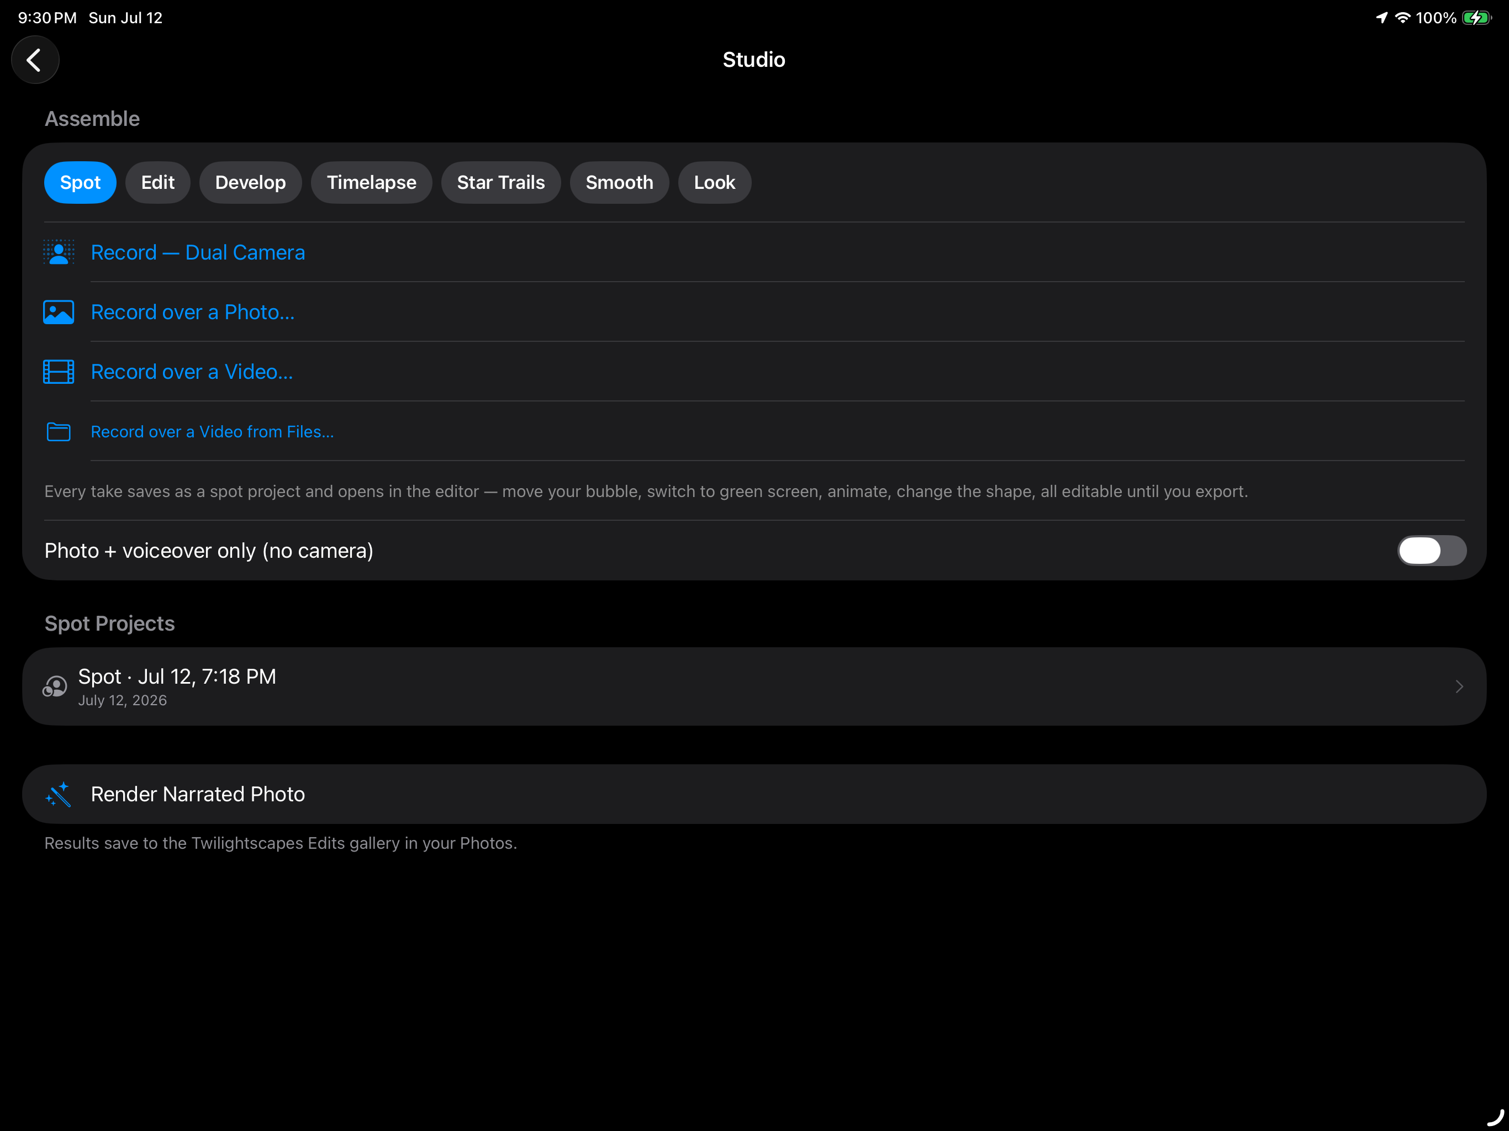Click the Assemble section header
The height and width of the screenshot is (1131, 1509).
92,119
